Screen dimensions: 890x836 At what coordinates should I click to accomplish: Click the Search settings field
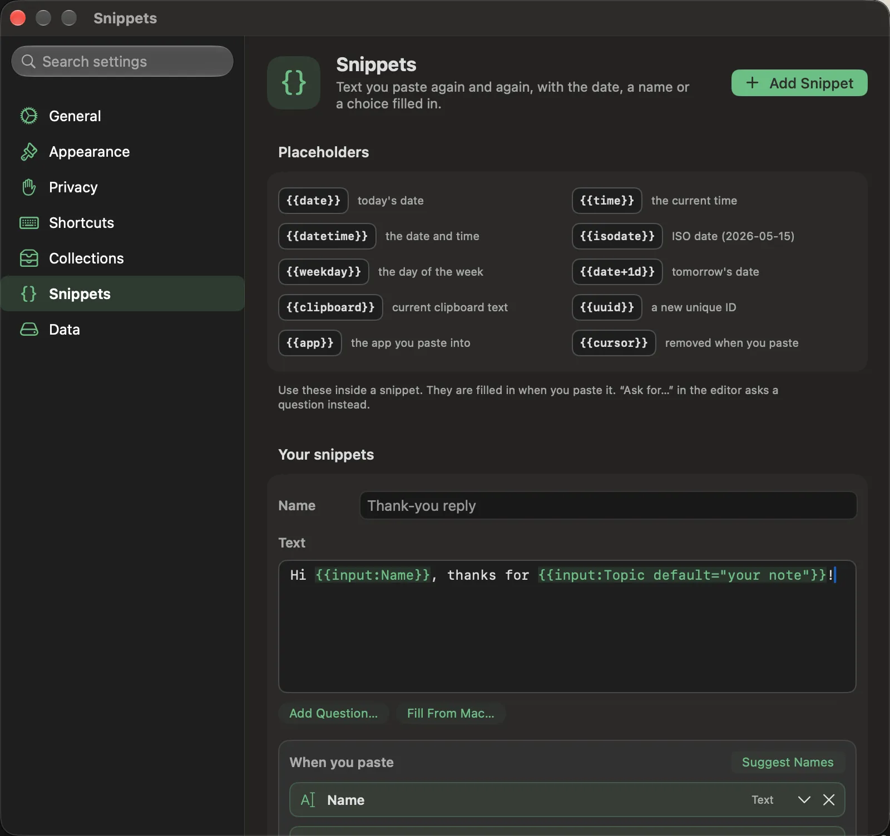(122, 61)
